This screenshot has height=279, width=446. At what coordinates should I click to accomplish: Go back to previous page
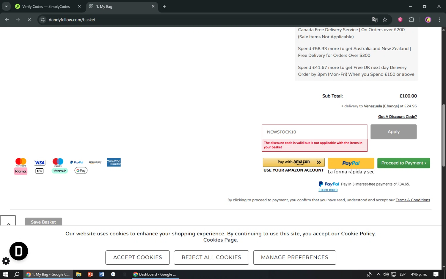tap(7, 20)
